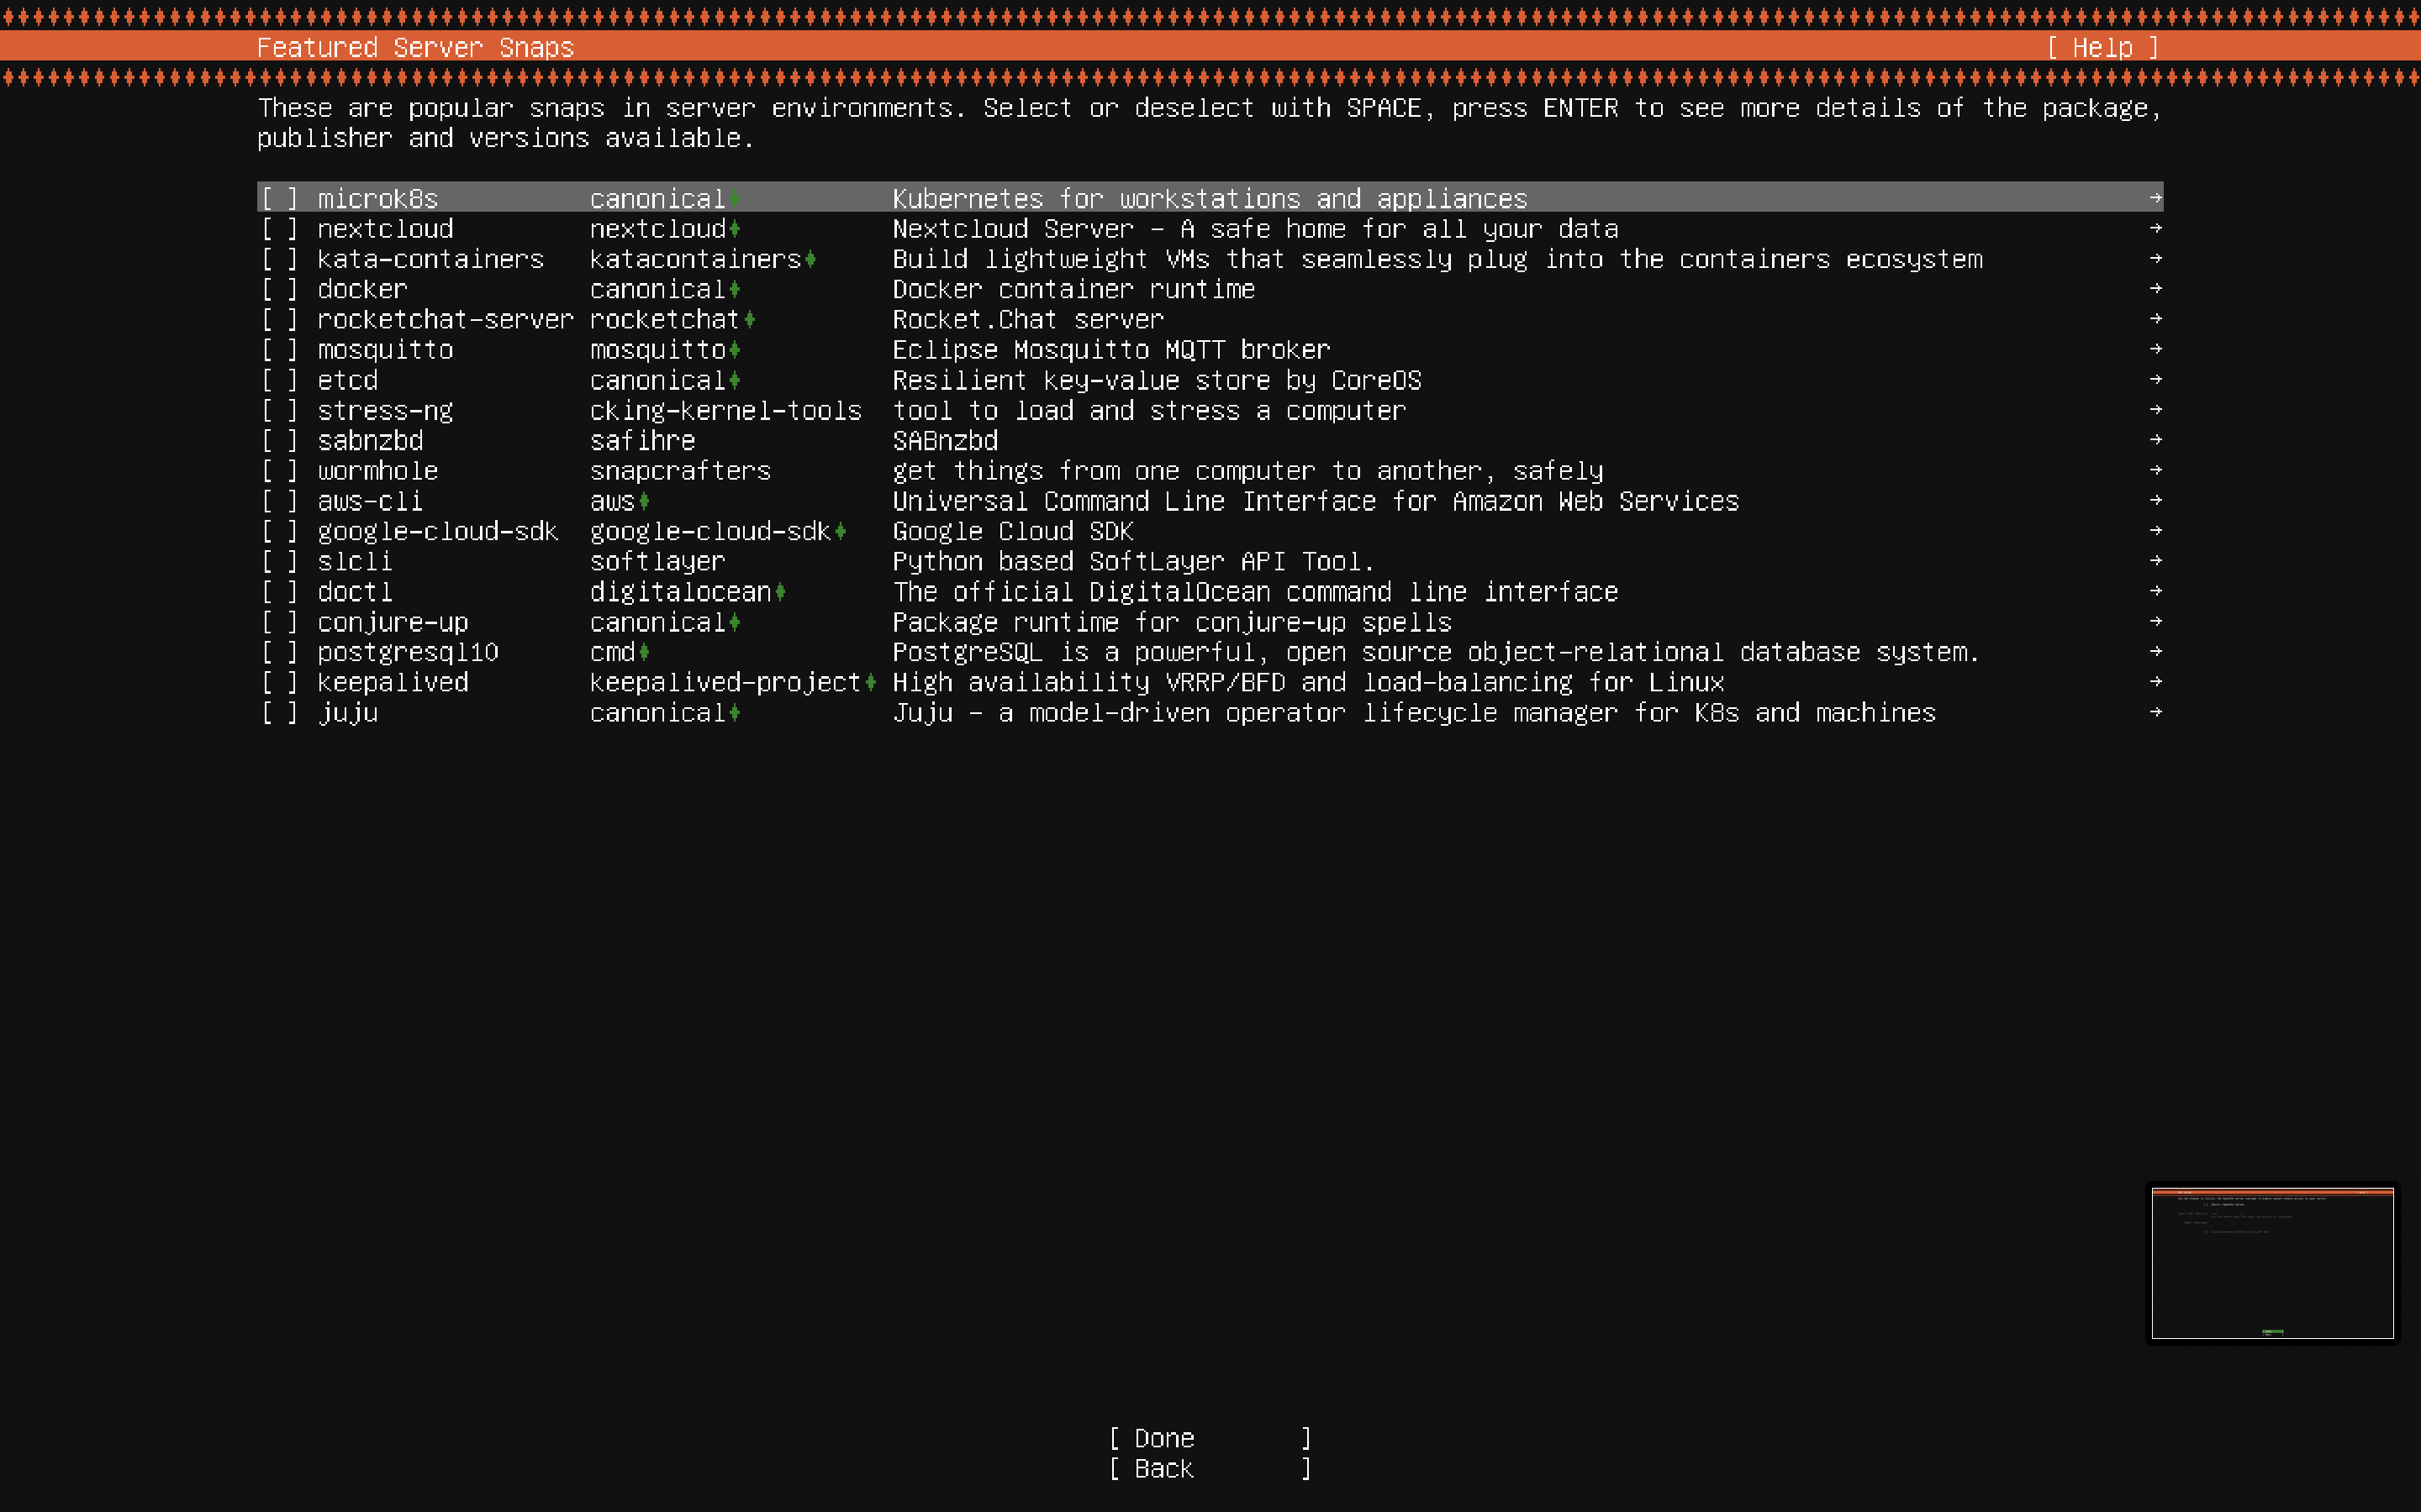2421x1512 pixels.
Task: Click verified star icon next to mosquitto publisher
Action: click(x=735, y=350)
